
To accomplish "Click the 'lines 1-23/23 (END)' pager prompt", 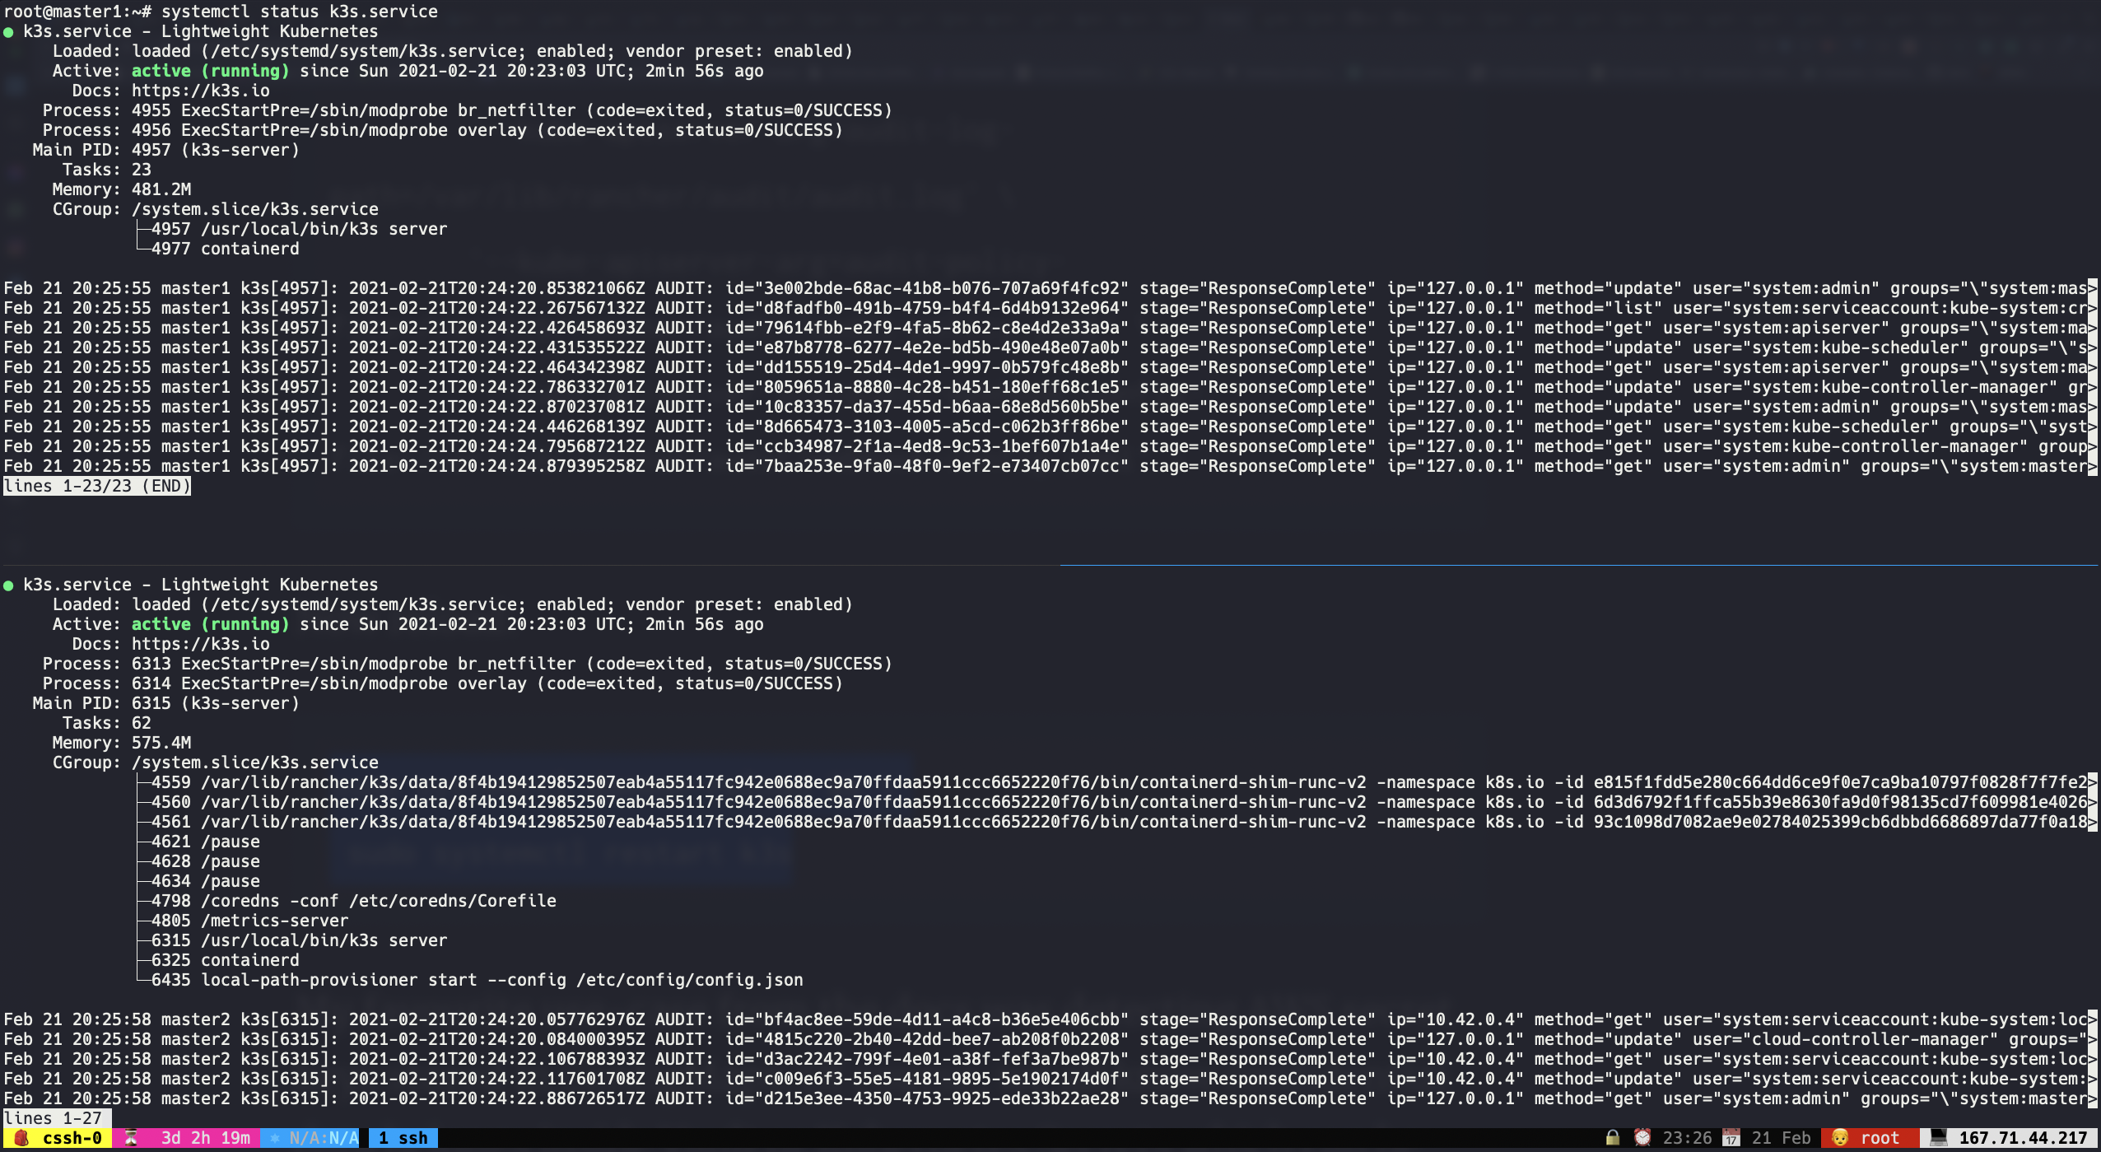I will [97, 486].
